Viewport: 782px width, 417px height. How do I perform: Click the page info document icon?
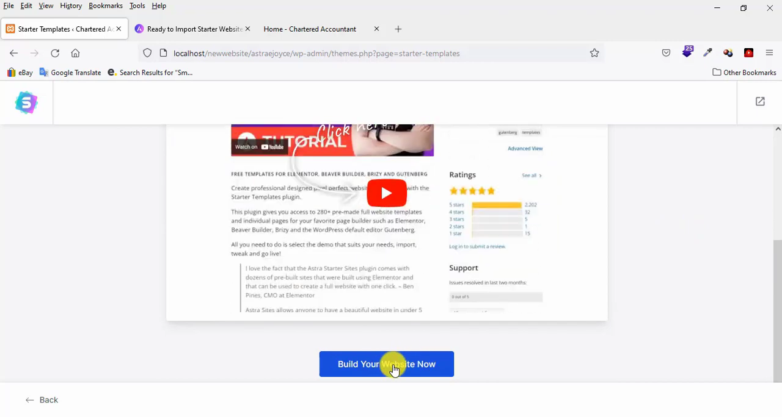point(163,53)
